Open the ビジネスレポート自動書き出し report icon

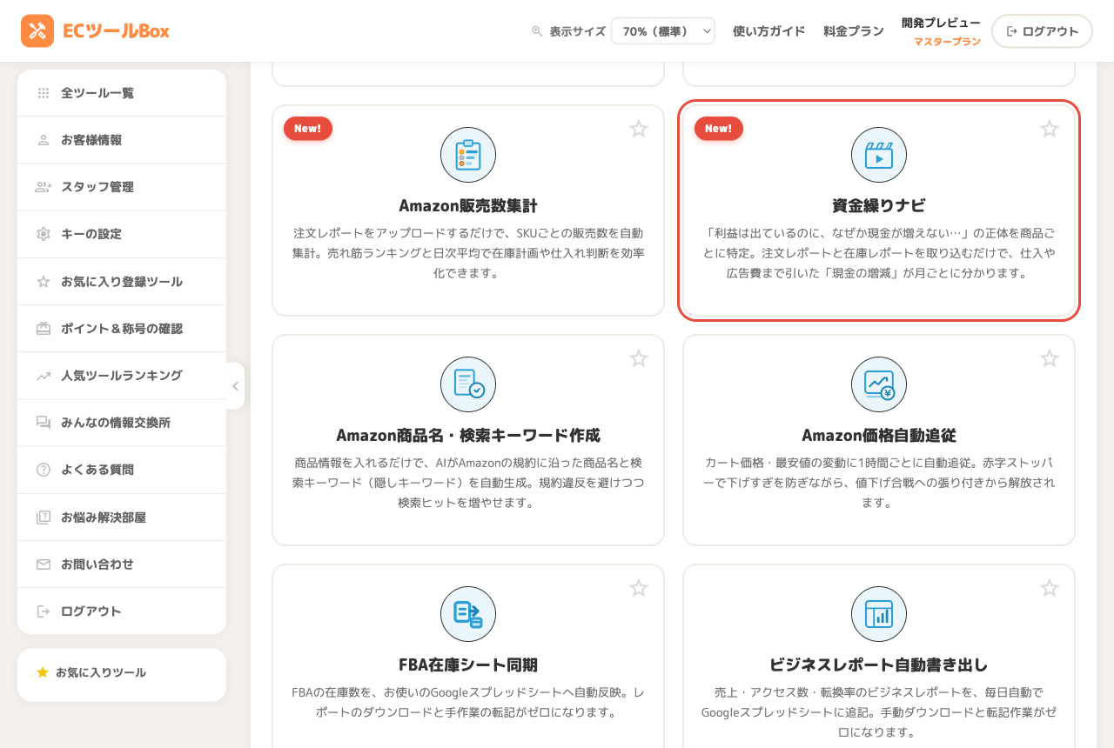click(x=879, y=614)
